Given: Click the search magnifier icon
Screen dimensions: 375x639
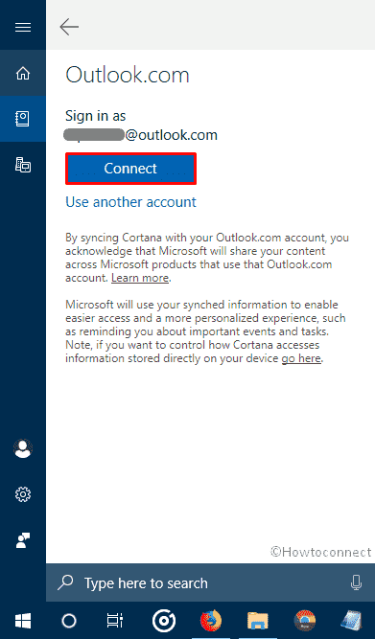Looking at the screenshot, I should [65, 582].
